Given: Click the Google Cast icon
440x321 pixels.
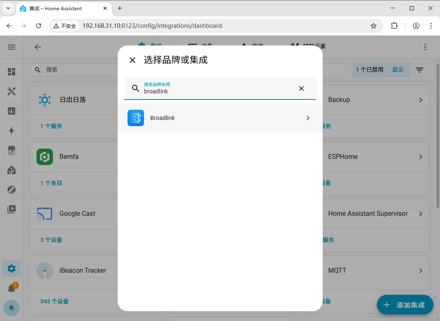Looking at the screenshot, I should click(45, 214).
